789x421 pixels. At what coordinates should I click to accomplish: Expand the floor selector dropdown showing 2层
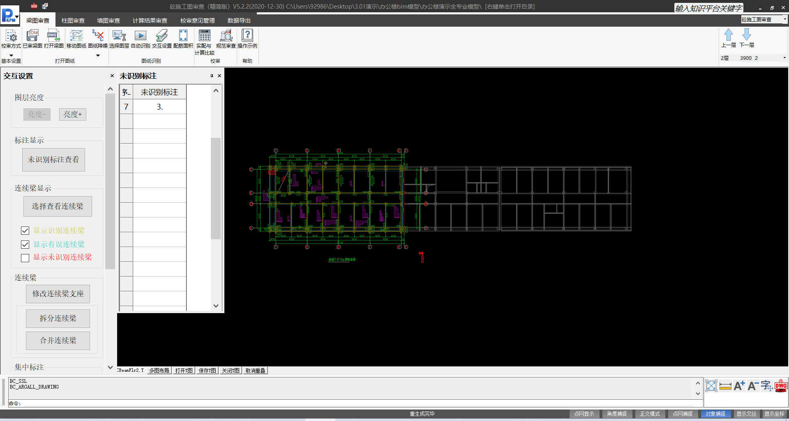click(784, 58)
